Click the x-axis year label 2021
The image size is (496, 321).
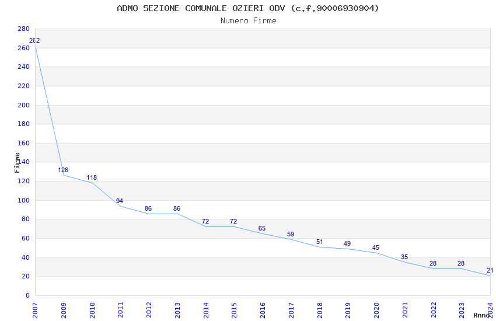coord(405,310)
